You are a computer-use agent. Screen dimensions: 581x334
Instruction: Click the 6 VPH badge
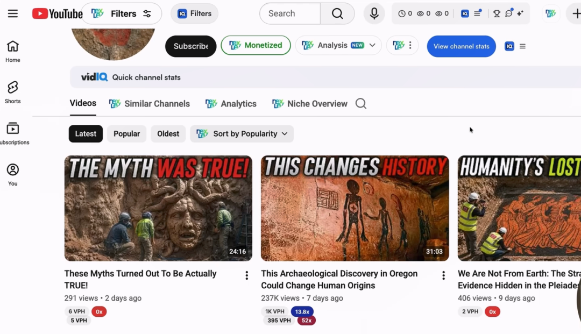coord(77,311)
